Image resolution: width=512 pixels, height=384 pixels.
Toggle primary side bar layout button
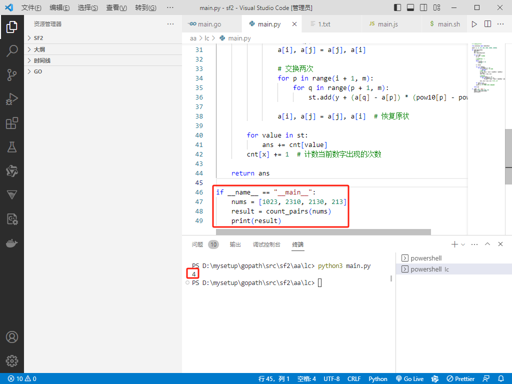tap(397, 7)
